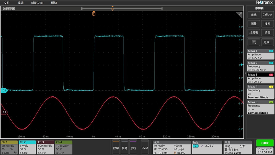275x155 pixels.
Task: Click the 光标 cursors button
Action: 254,15
